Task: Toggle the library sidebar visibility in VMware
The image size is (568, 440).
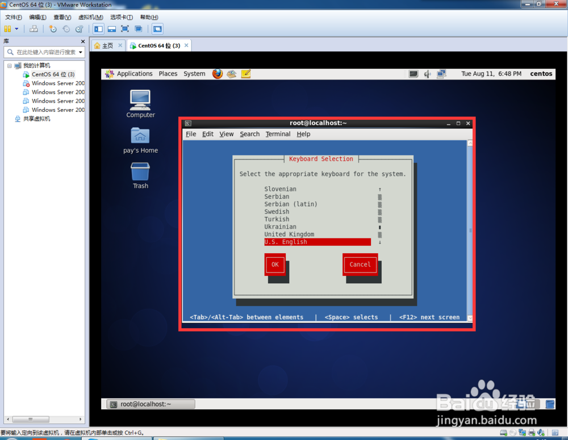Action: [x=98, y=30]
